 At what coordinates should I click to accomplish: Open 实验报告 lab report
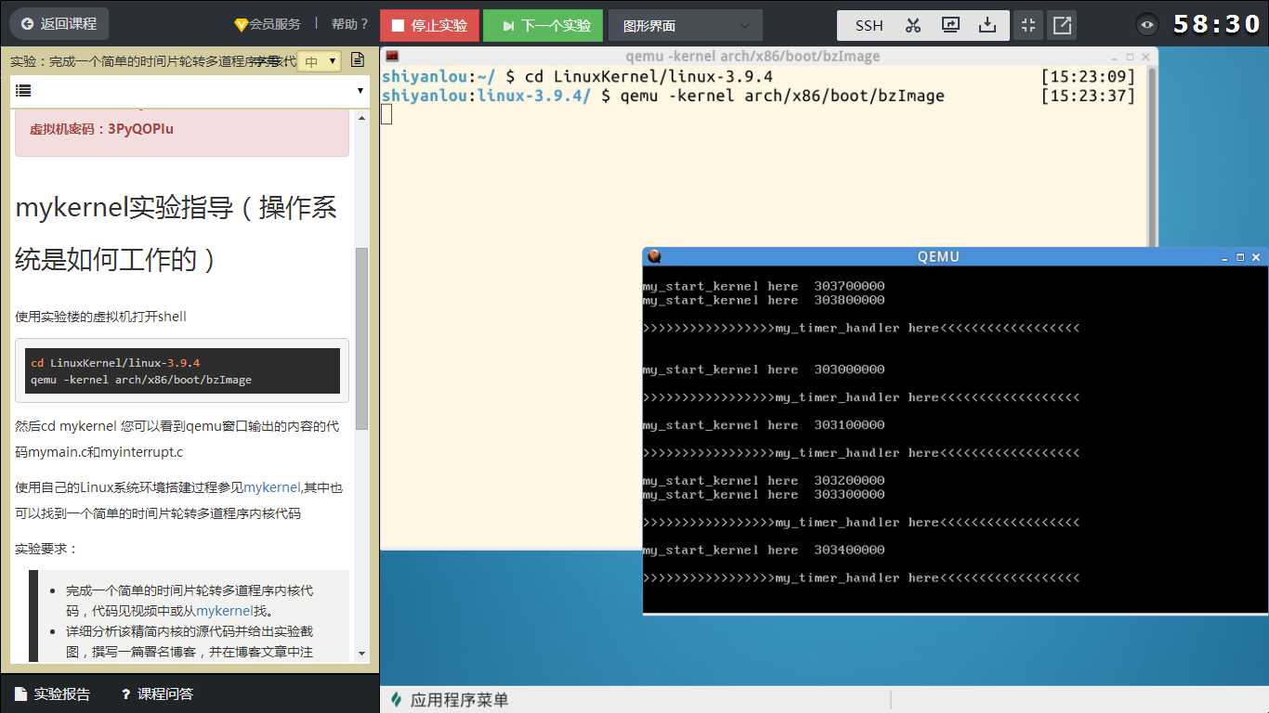[52, 694]
